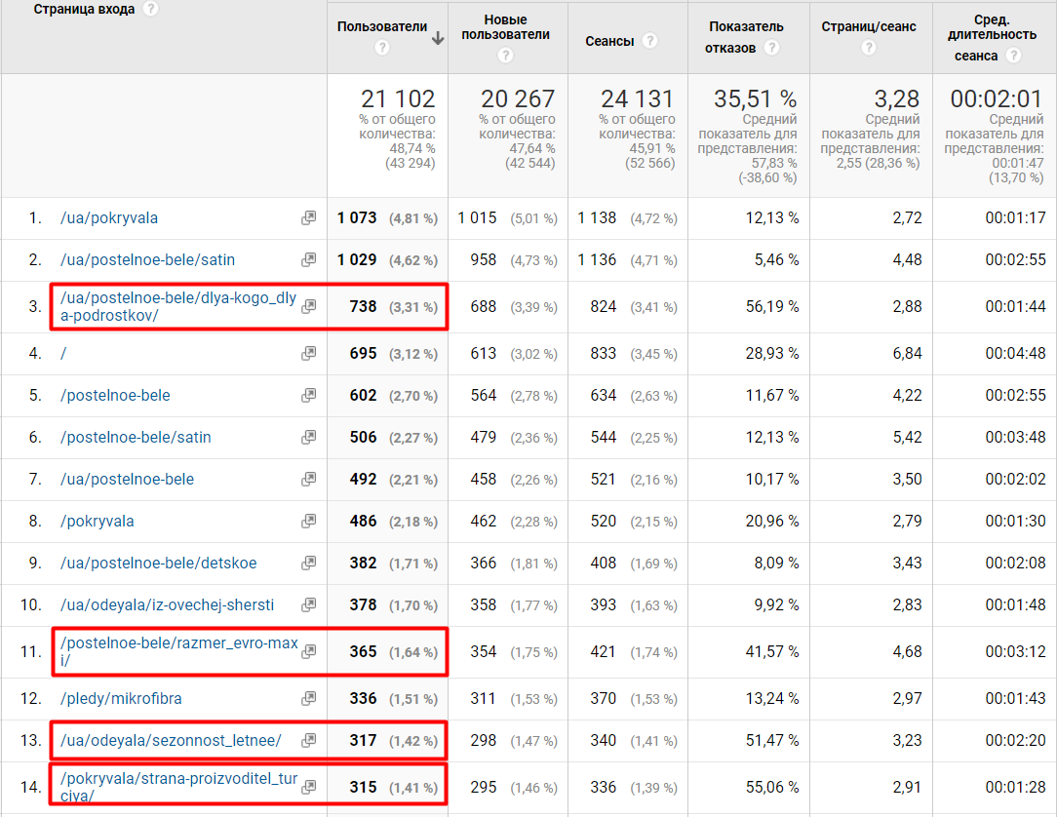This screenshot has height=817, width=1057.
Task: Open /ua/postelnoe-bele/dlya-kogo_dlya-podrostkov/ link
Action: click(x=177, y=306)
